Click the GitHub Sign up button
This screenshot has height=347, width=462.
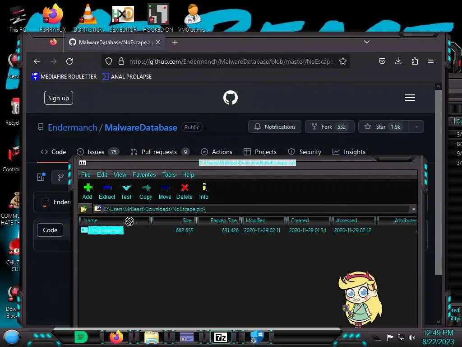tap(59, 98)
